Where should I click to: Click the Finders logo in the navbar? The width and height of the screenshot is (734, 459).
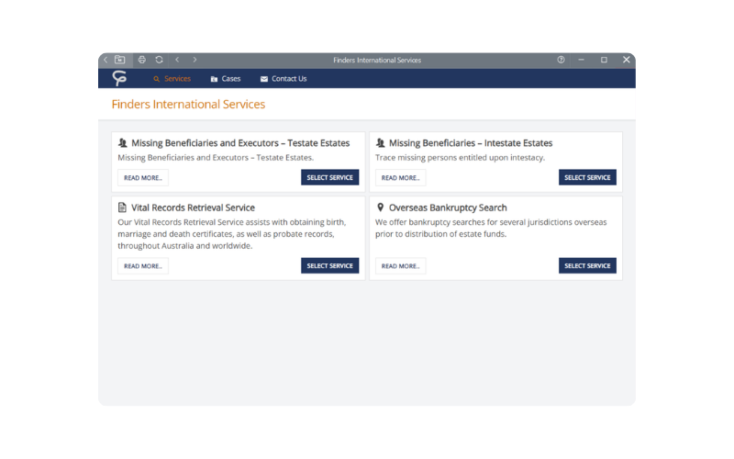pos(119,78)
